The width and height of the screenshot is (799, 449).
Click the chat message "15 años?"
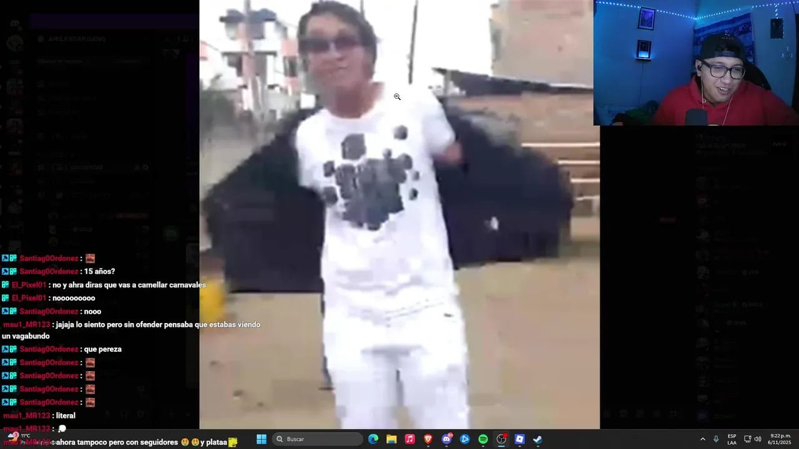(99, 271)
